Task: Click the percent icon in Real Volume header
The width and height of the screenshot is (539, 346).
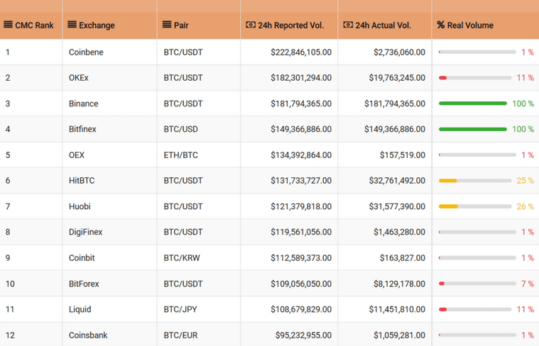Action: point(440,25)
